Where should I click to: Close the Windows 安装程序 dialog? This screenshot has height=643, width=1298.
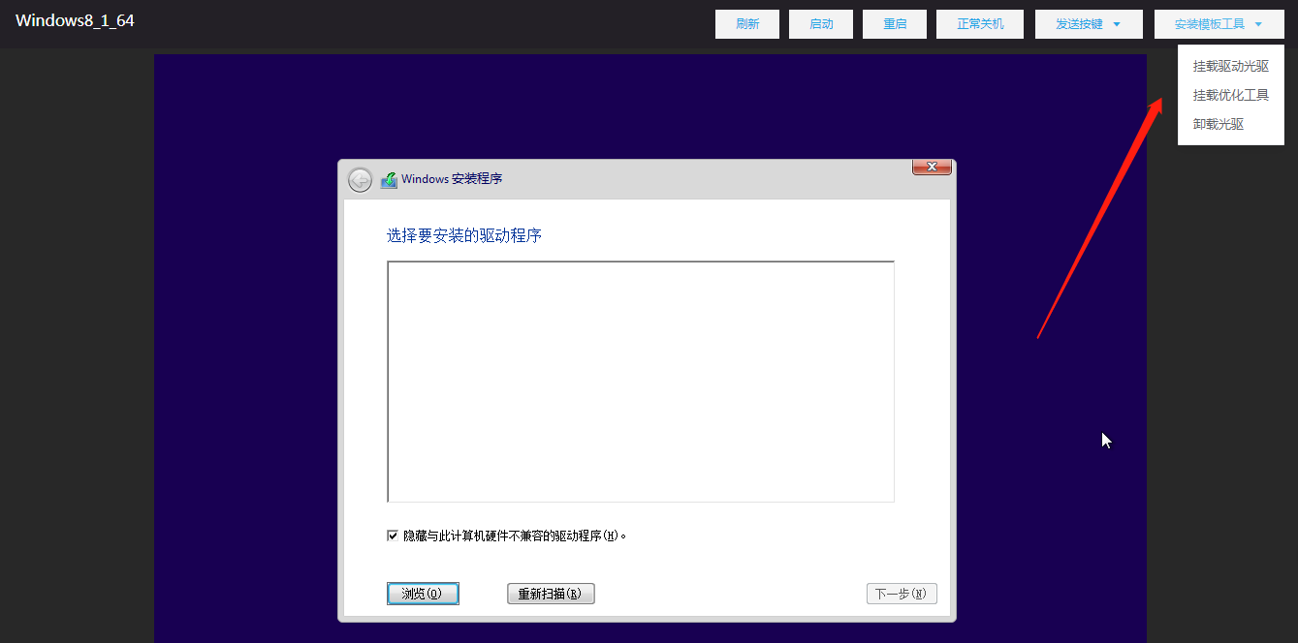click(932, 167)
